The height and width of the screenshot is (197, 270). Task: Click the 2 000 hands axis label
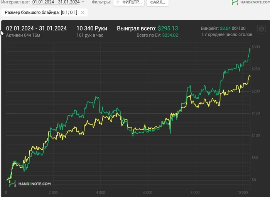pyautogui.click(x=53, y=192)
